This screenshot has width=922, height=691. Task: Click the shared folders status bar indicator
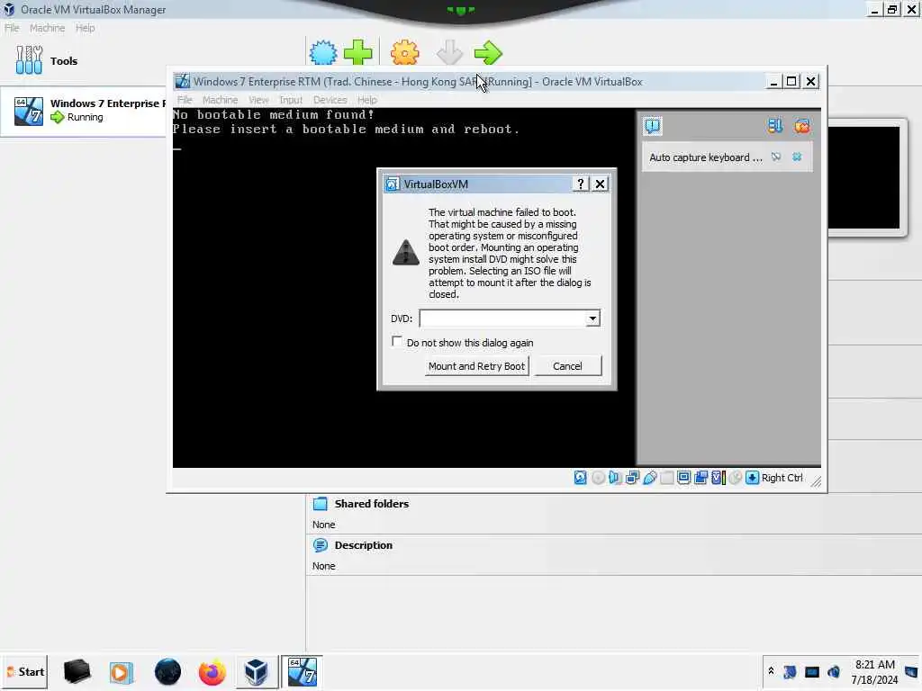[x=667, y=478]
